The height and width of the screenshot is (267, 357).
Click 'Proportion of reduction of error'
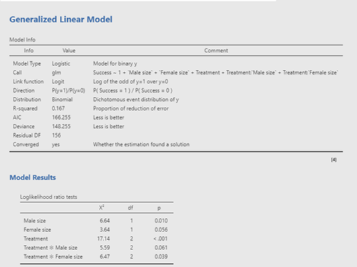130,108
